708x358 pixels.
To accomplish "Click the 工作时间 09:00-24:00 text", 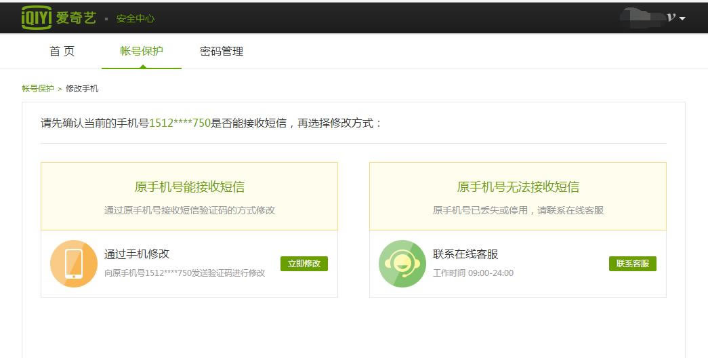I will [473, 273].
